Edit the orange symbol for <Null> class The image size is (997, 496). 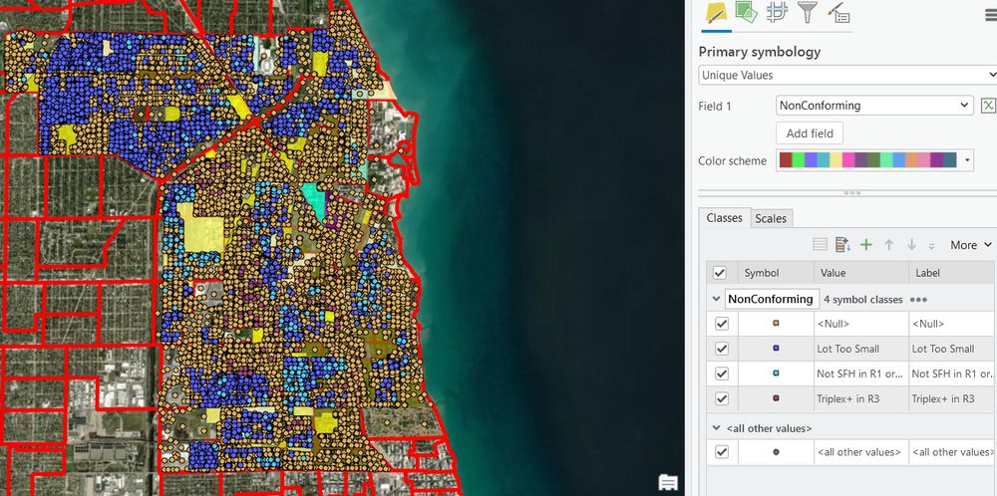776,324
